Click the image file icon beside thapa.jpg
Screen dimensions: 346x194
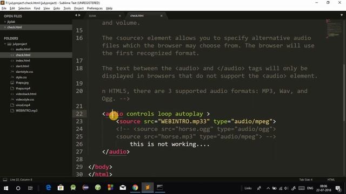point(12,82)
